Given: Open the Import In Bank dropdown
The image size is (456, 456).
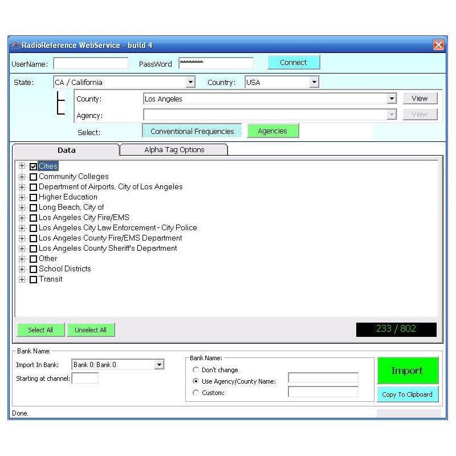Looking at the screenshot, I should [160, 364].
